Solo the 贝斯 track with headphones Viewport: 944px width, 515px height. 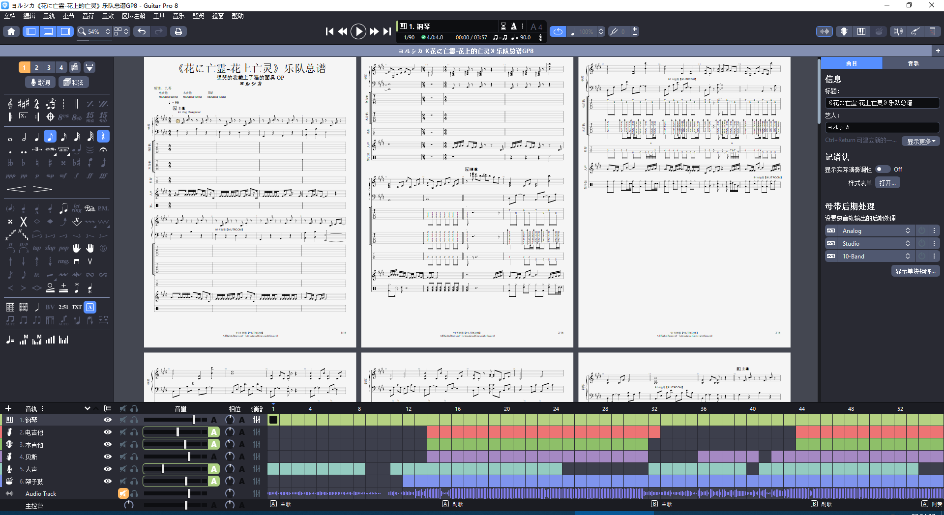[134, 457]
